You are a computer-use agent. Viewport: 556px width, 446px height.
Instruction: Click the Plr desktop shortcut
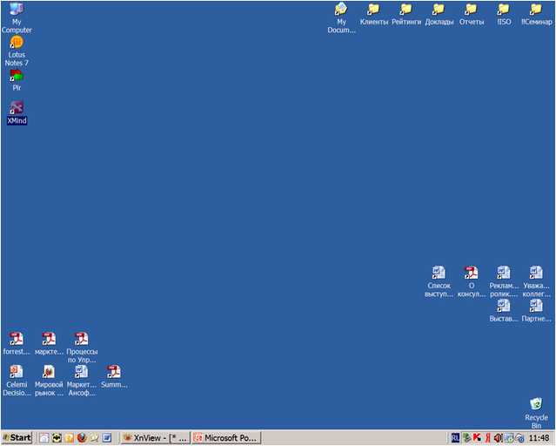click(x=17, y=76)
